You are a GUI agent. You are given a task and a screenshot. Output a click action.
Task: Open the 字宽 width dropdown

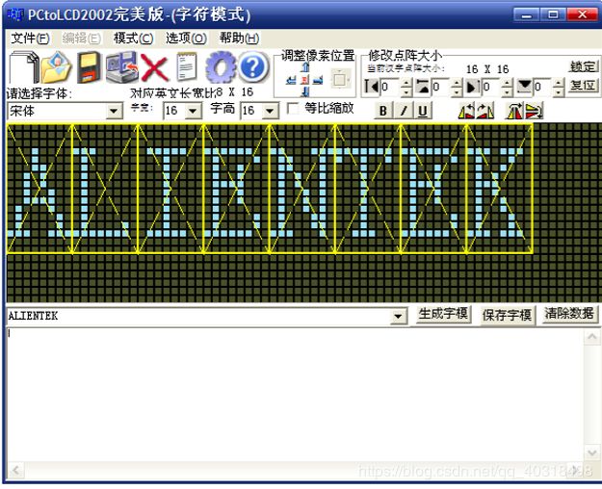pyautogui.click(x=194, y=112)
